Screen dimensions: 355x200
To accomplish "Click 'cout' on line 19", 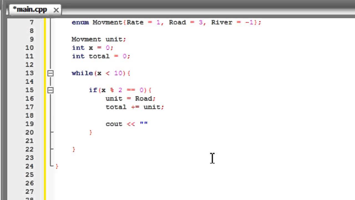I will coord(114,124).
